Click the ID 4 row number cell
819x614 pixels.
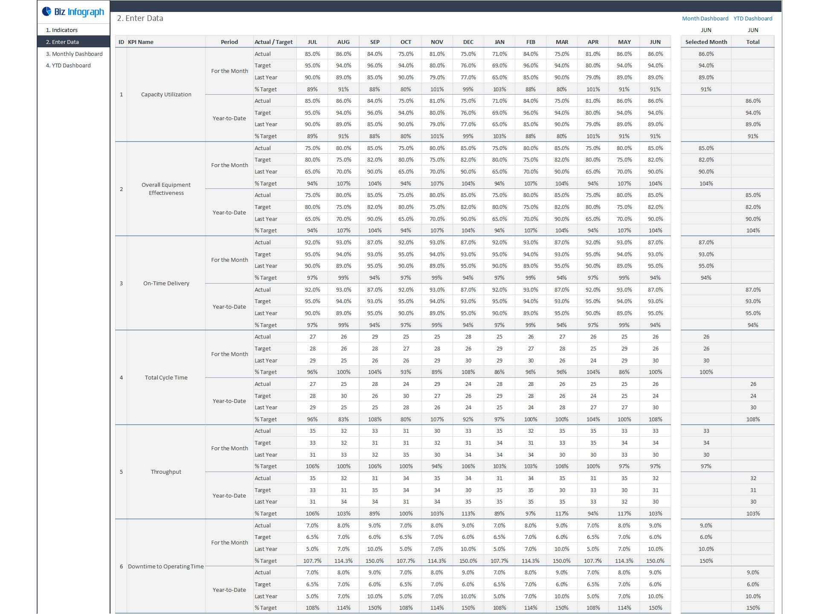[121, 377]
